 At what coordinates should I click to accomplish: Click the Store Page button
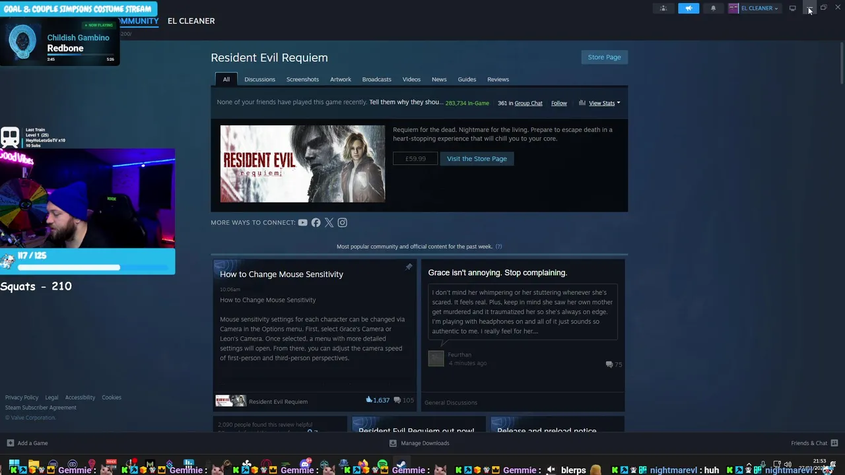pyautogui.click(x=604, y=57)
